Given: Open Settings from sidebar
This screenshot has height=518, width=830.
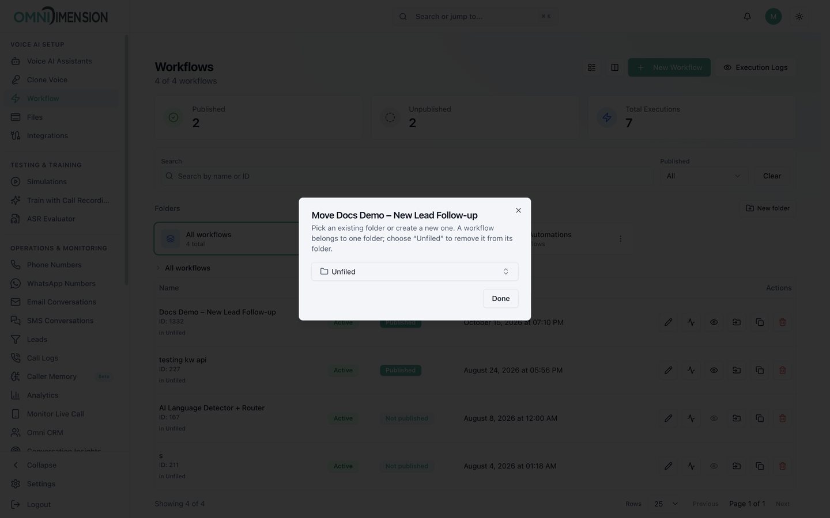Looking at the screenshot, I should click(x=41, y=484).
